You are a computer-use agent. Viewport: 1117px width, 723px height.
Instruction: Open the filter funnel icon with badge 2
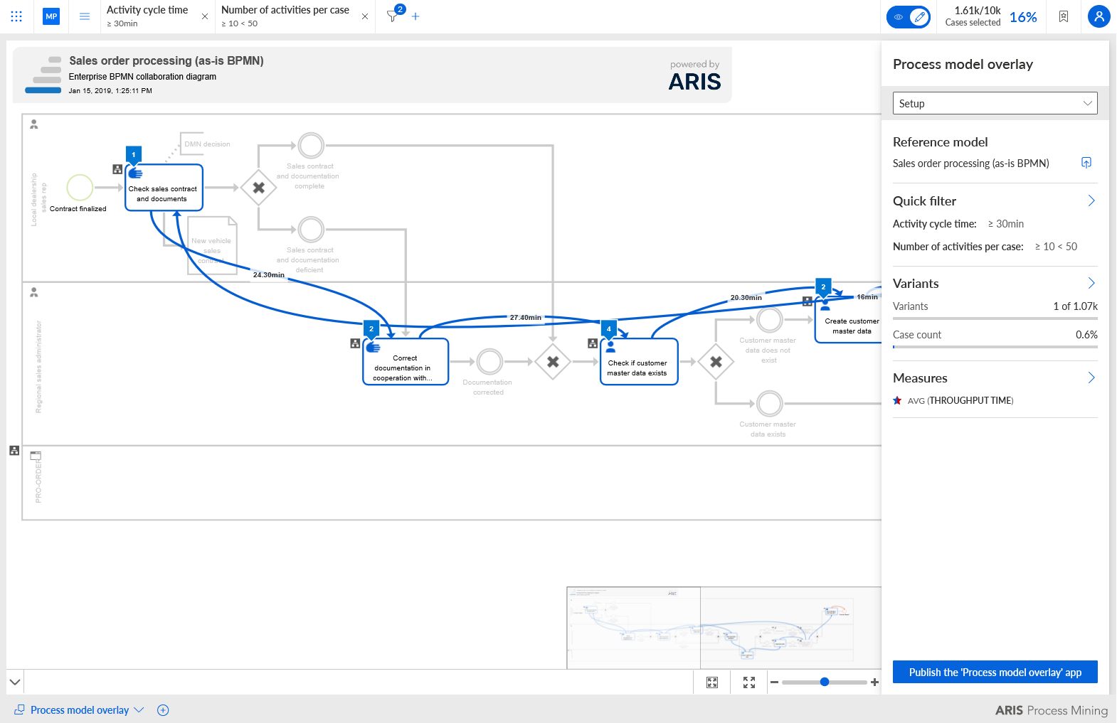(394, 14)
